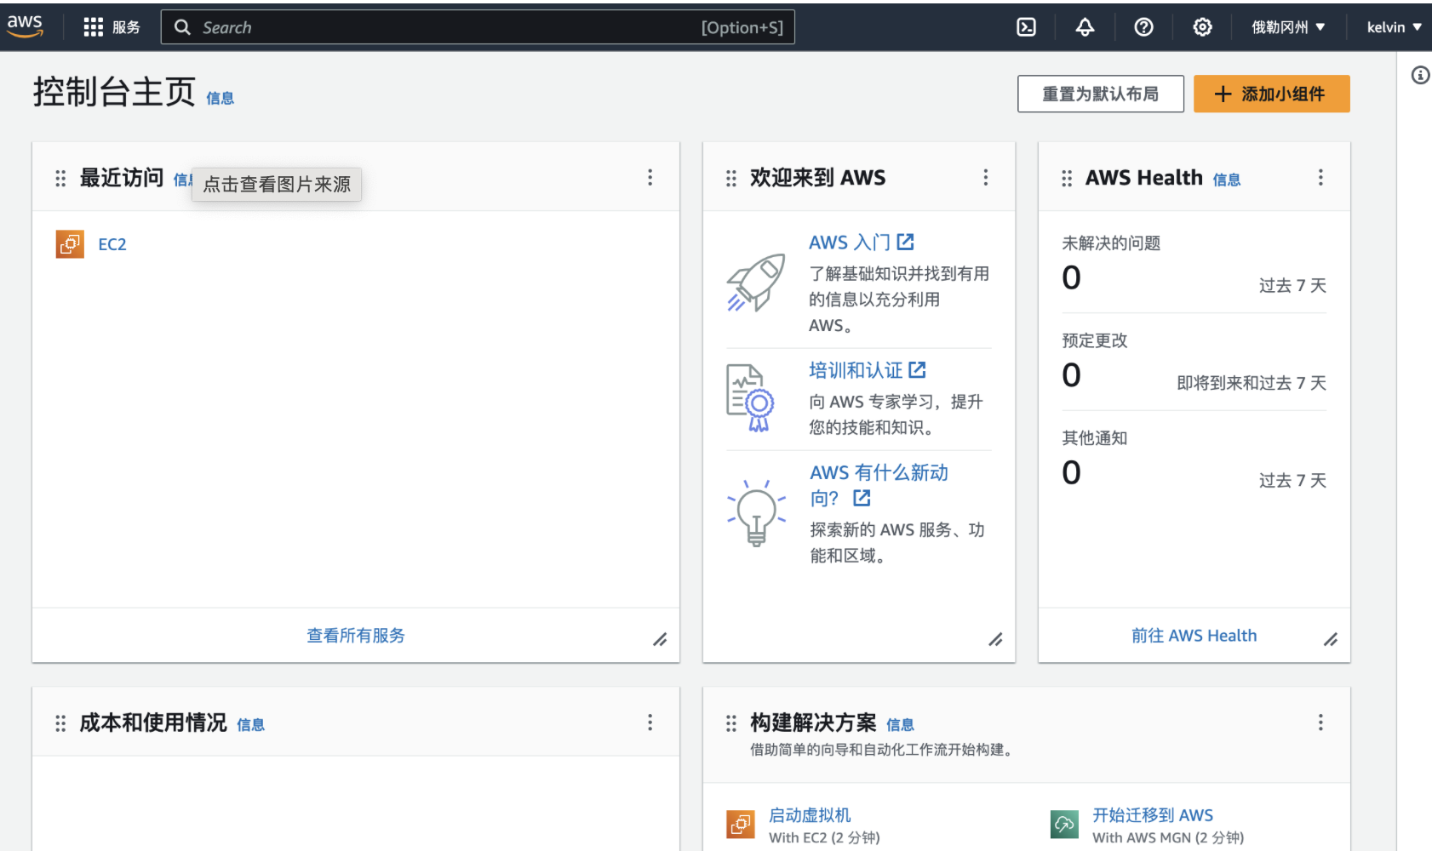Grab the 欢迎来到 AWS drag handle
Screen dimensions: 1432x851
730,178
